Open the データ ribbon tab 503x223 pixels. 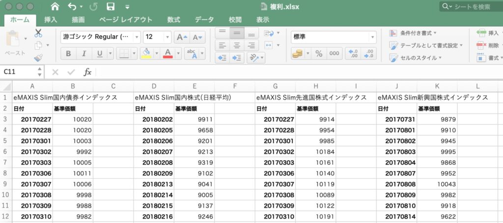point(204,20)
